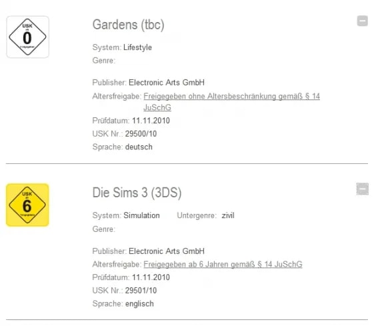
Task: Click the yellow USK 6 rating badge
Action: 27,205
